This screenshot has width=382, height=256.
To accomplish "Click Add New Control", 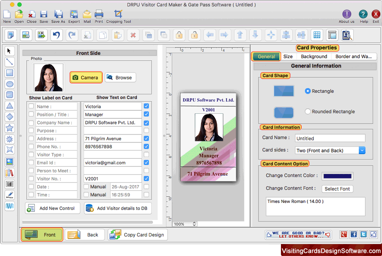I will click(x=53, y=208).
